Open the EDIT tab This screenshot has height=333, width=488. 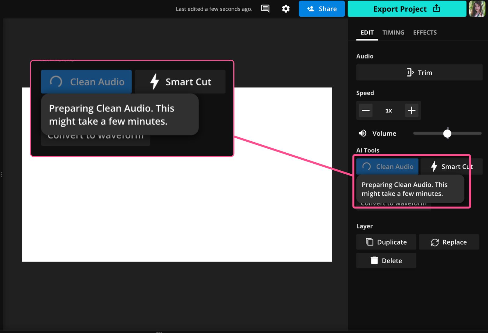tap(367, 32)
